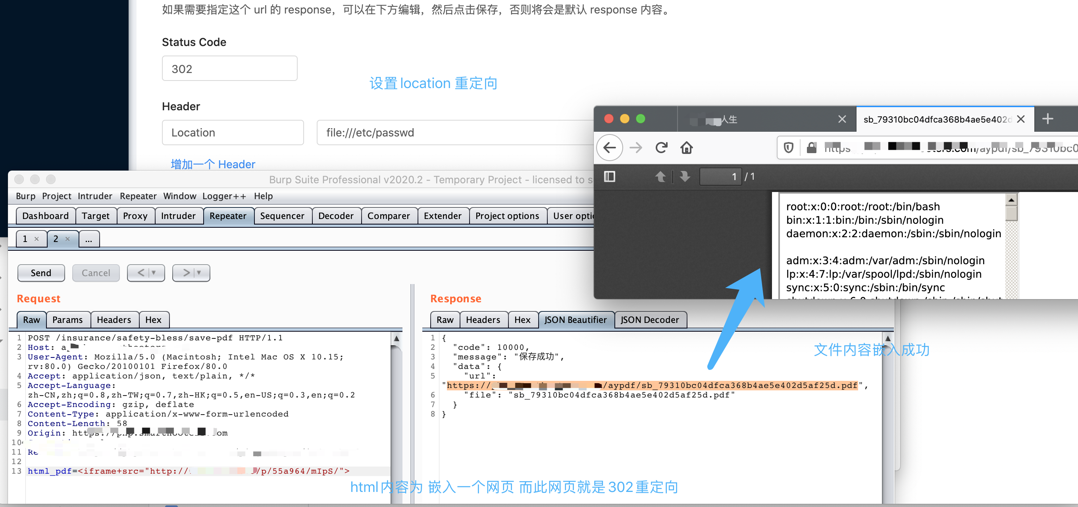
Task: Click the PDF page number field showing 1
Action: pos(720,176)
